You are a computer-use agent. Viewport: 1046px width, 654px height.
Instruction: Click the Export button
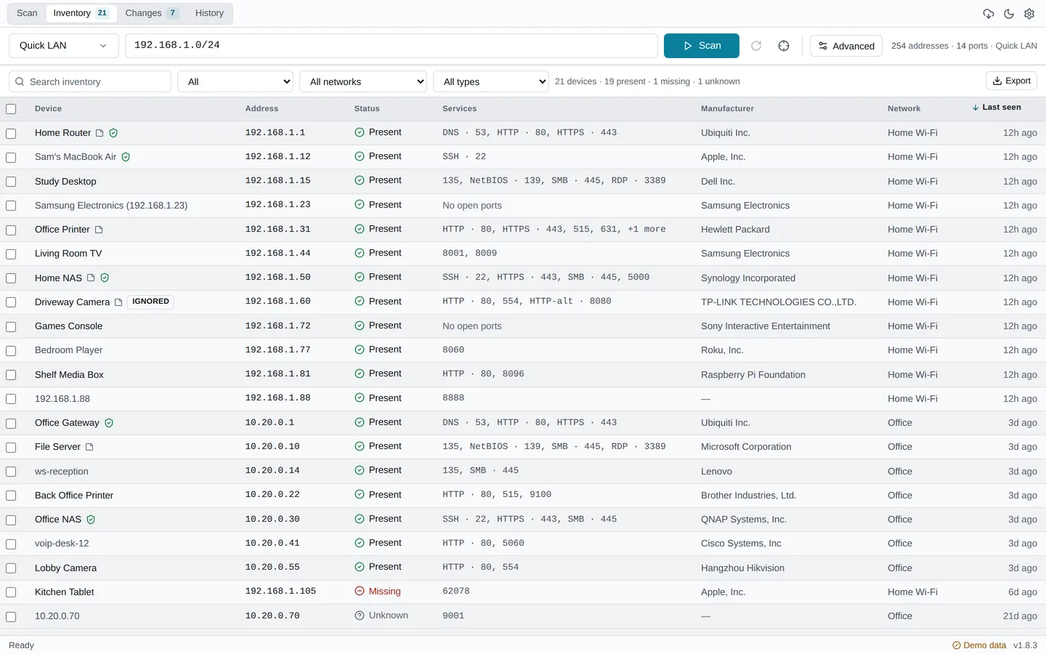point(1011,81)
